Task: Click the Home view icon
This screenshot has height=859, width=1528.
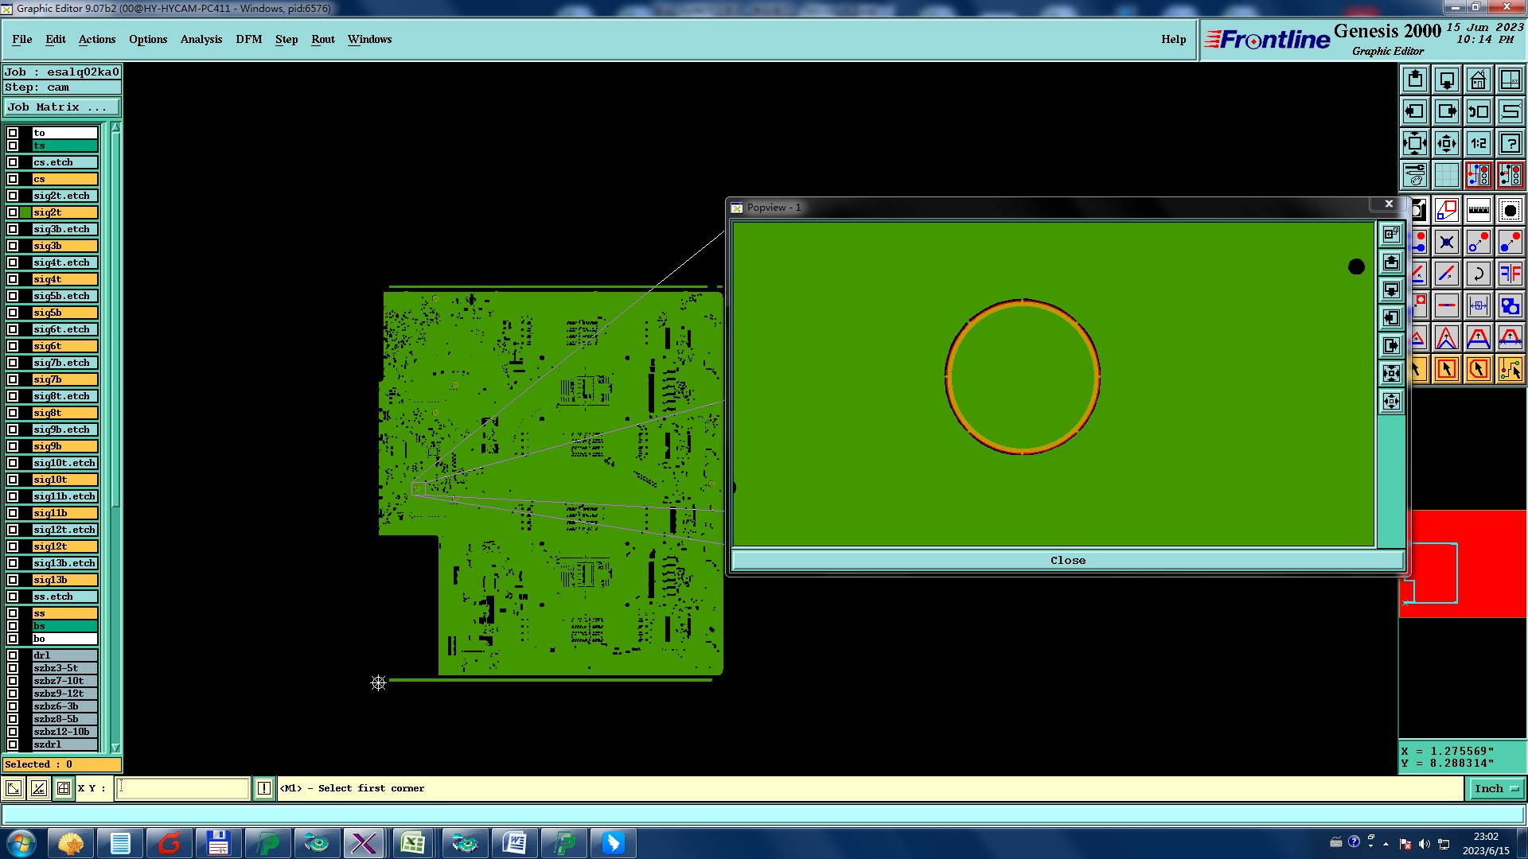Action: tap(1478, 80)
